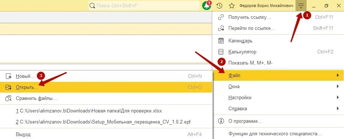Click the folder icon beside Открыть
Image resolution: width=344 pixels, height=139 pixels.
pos(9,87)
